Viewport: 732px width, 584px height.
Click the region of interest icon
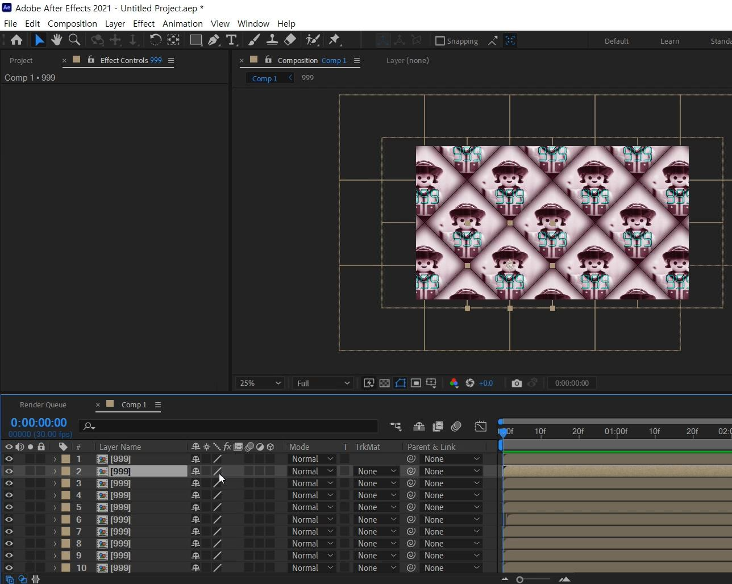(416, 383)
